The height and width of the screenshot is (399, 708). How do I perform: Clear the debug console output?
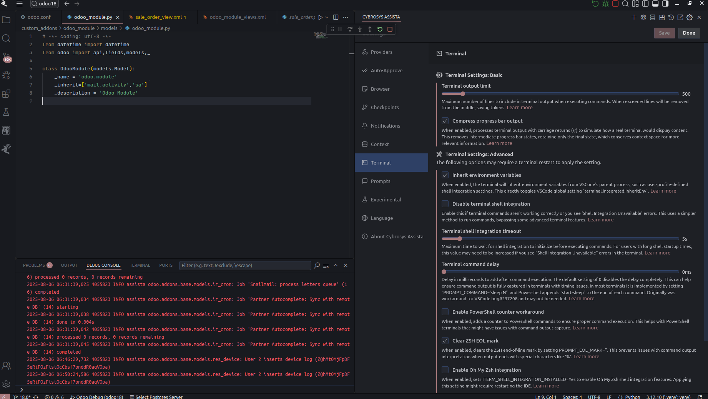tap(326, 265)
